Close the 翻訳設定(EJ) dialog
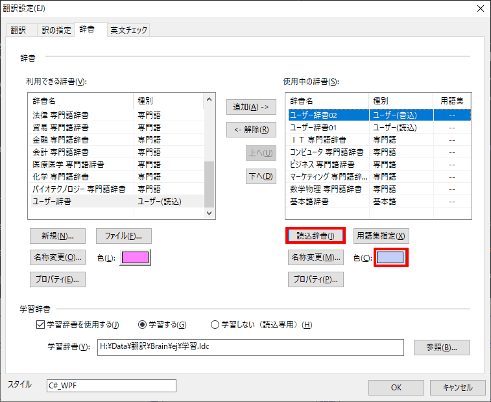491x402 pixels. (x=481, y=8)
